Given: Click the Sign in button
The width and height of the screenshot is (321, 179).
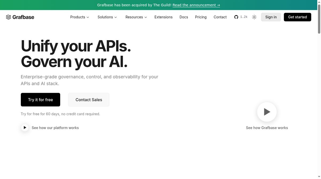Looking at the screenshot, I should [x=271, y=17].
